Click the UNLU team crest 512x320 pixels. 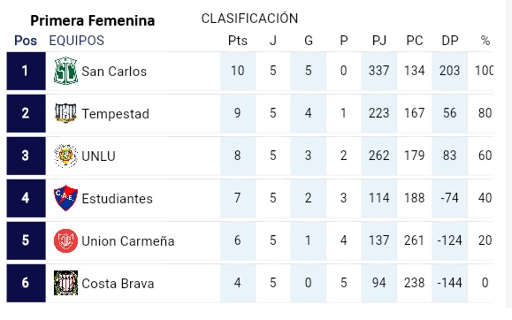pos(65,156)
